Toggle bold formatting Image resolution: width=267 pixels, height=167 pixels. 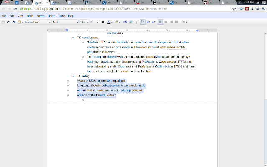point(92,22)
